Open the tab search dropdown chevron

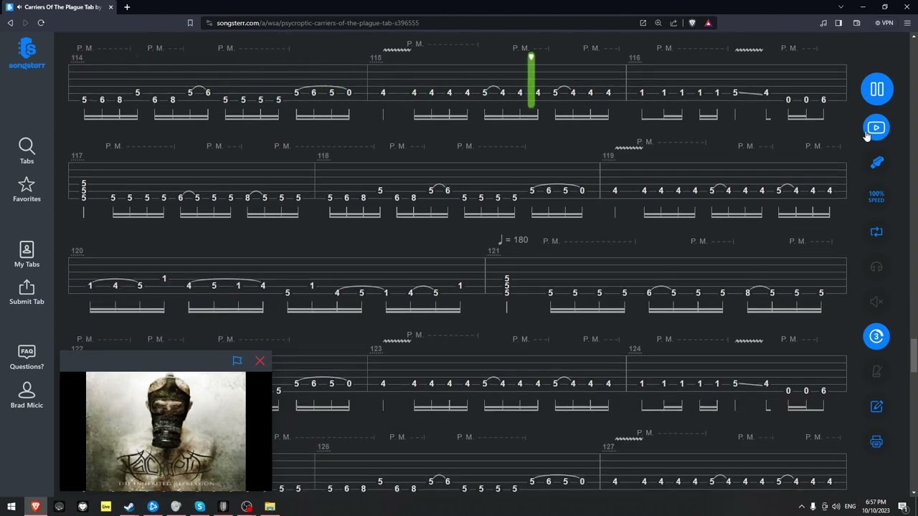coord(841,7)
